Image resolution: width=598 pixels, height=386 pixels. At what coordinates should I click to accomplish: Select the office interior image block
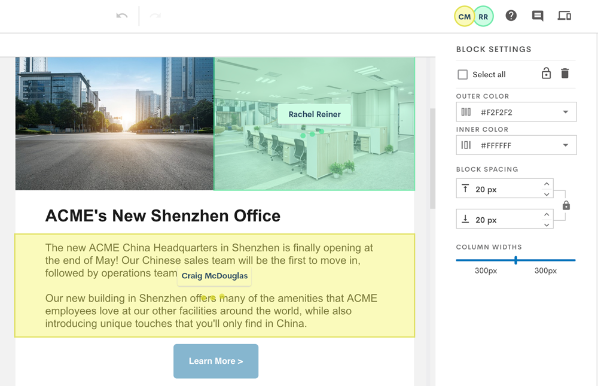[x=315, y=123]
